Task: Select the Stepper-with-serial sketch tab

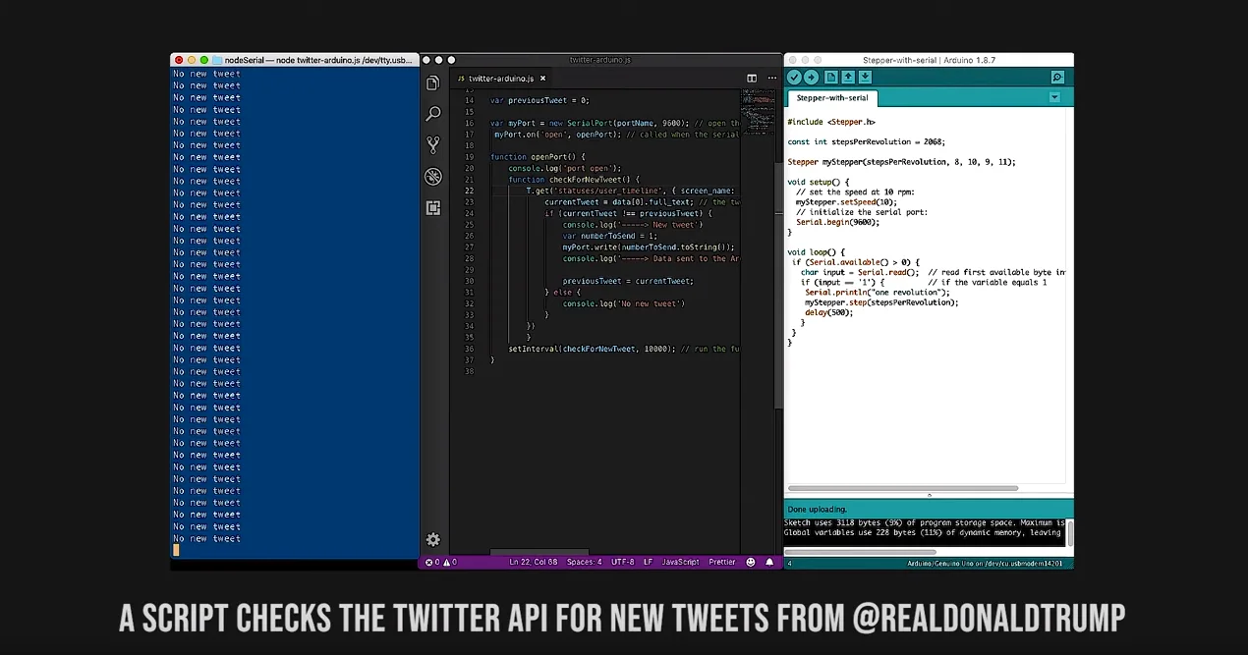Action: pos(832,98)
